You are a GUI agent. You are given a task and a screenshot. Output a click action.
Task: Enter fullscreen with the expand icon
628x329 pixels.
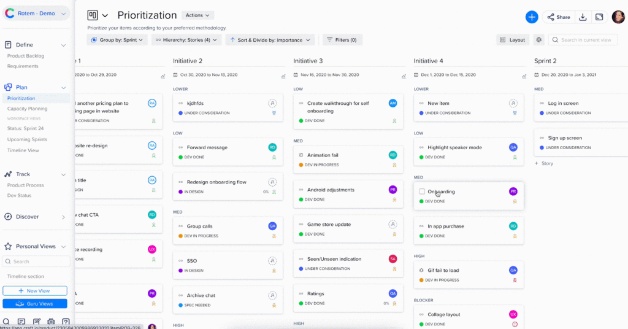599,17
